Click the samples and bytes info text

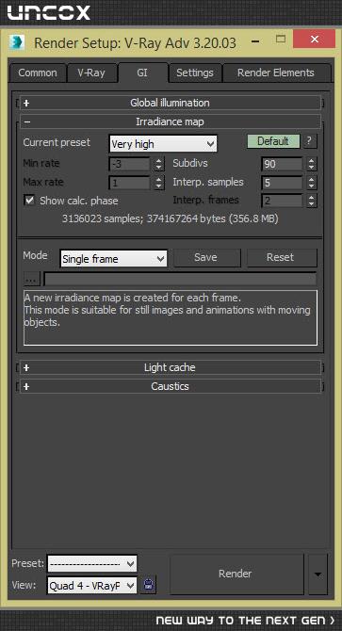[x=171, y=218]
